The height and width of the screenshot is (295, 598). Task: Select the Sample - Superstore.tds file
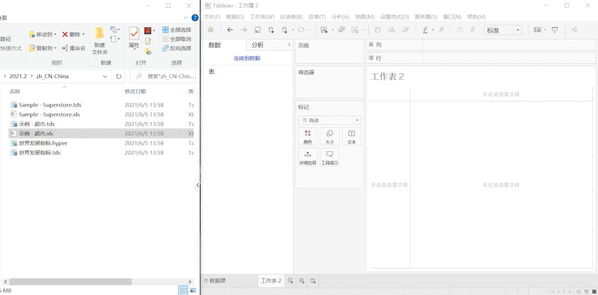pyautogui.click(x=50, y=105)
